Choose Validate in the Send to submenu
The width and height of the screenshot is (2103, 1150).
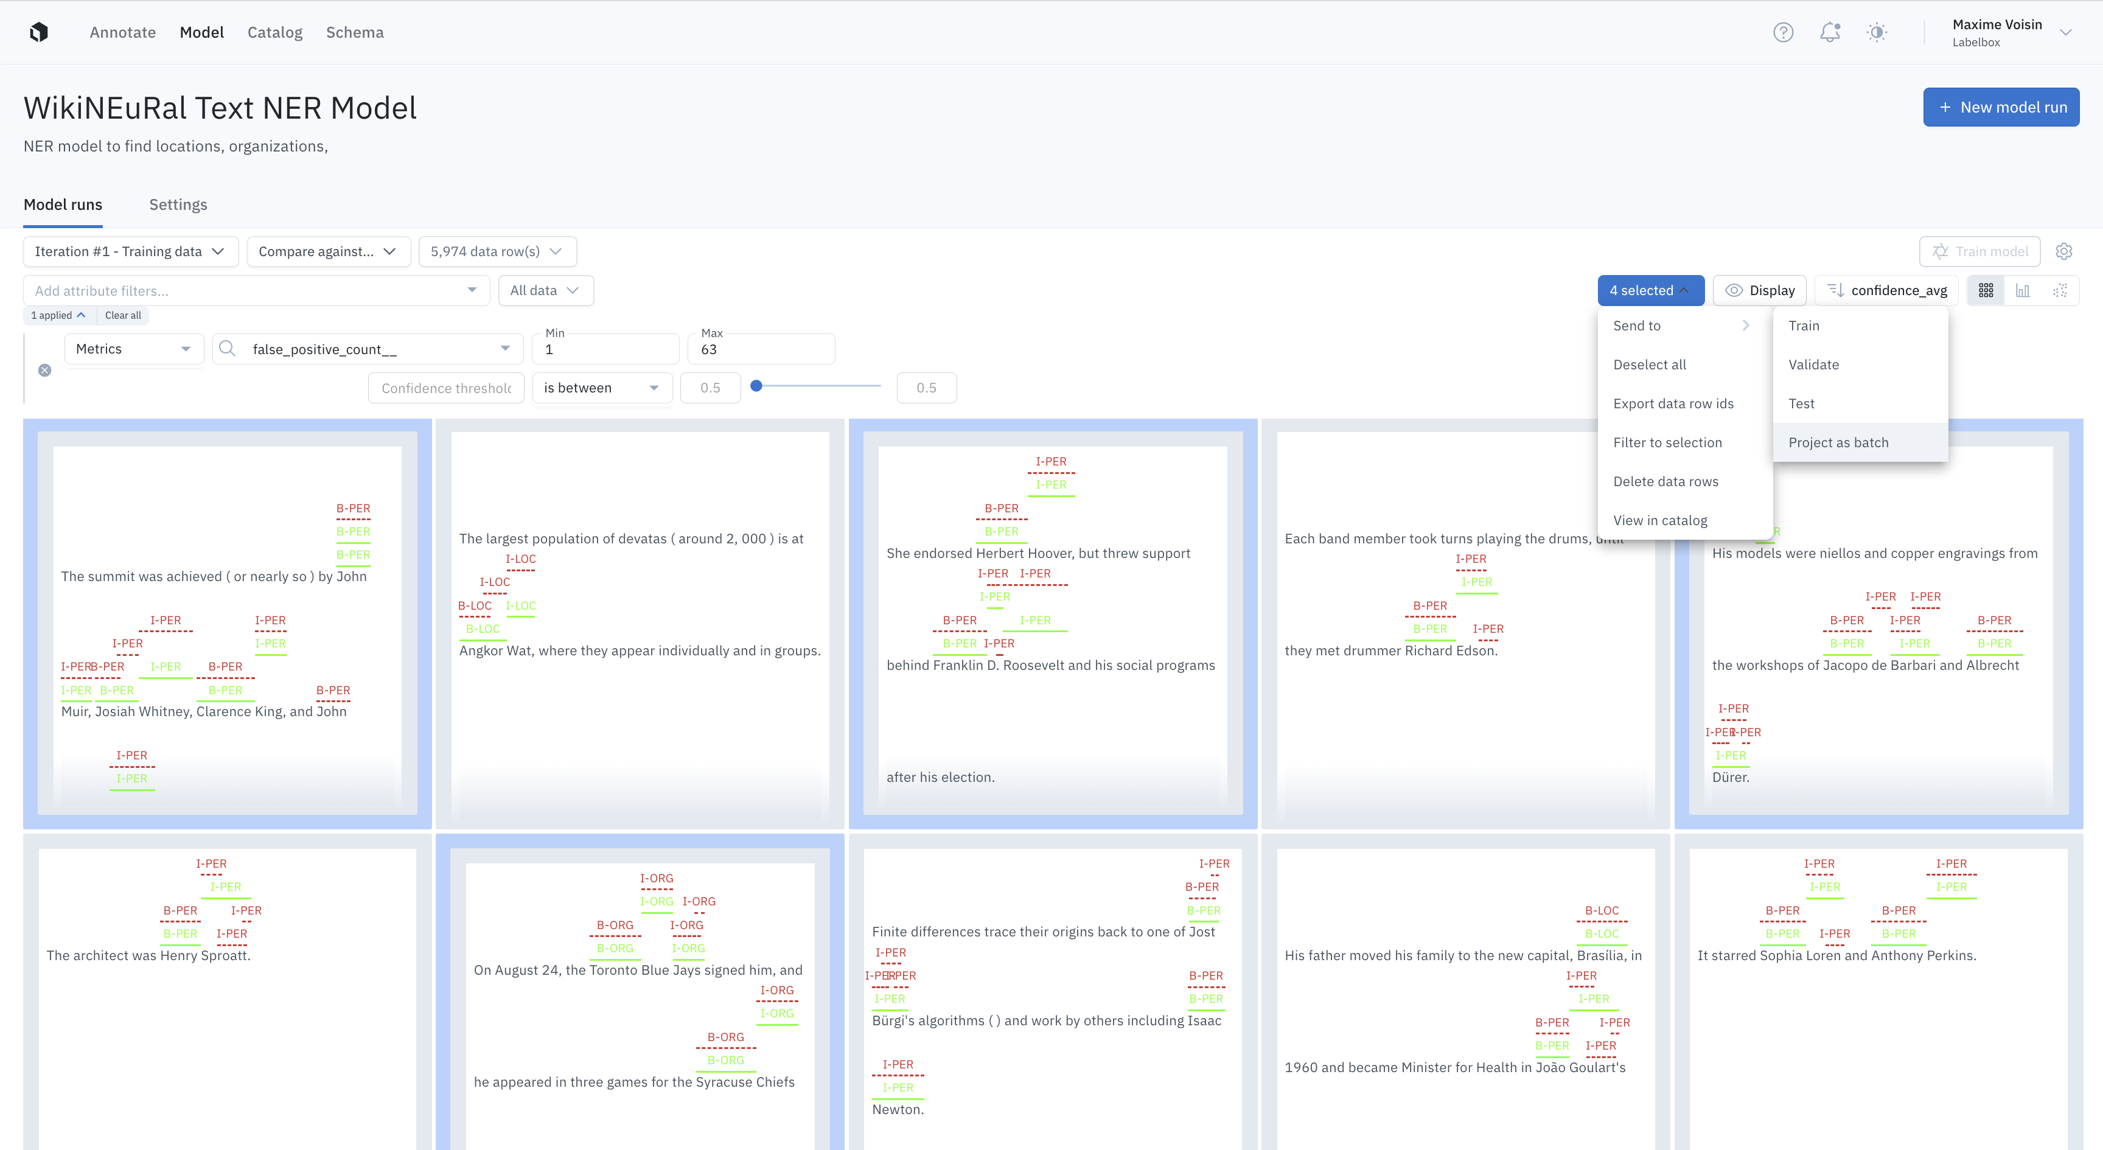pos(1860,365)
